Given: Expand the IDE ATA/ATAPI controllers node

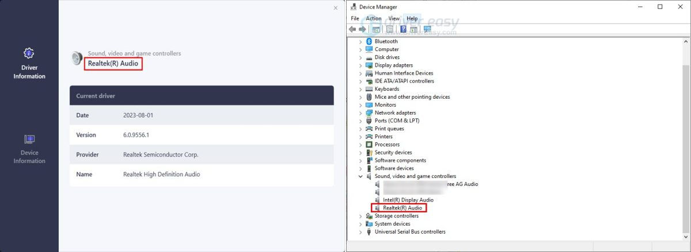Looking at the screenshot, I should (x=360, y=81).
